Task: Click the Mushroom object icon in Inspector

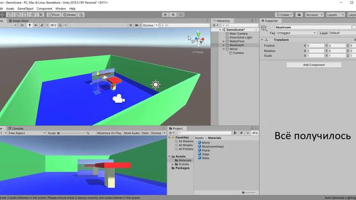Action: pos(264,28)
